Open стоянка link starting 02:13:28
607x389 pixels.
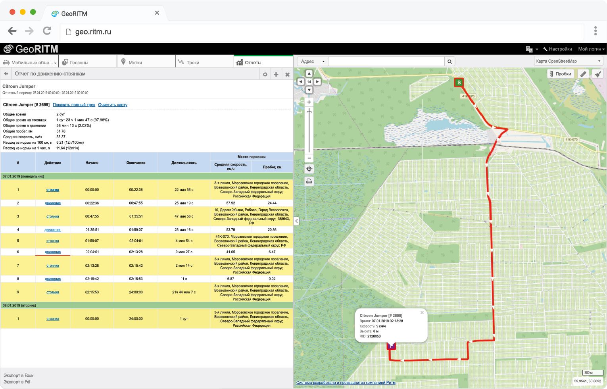point(52,266)
